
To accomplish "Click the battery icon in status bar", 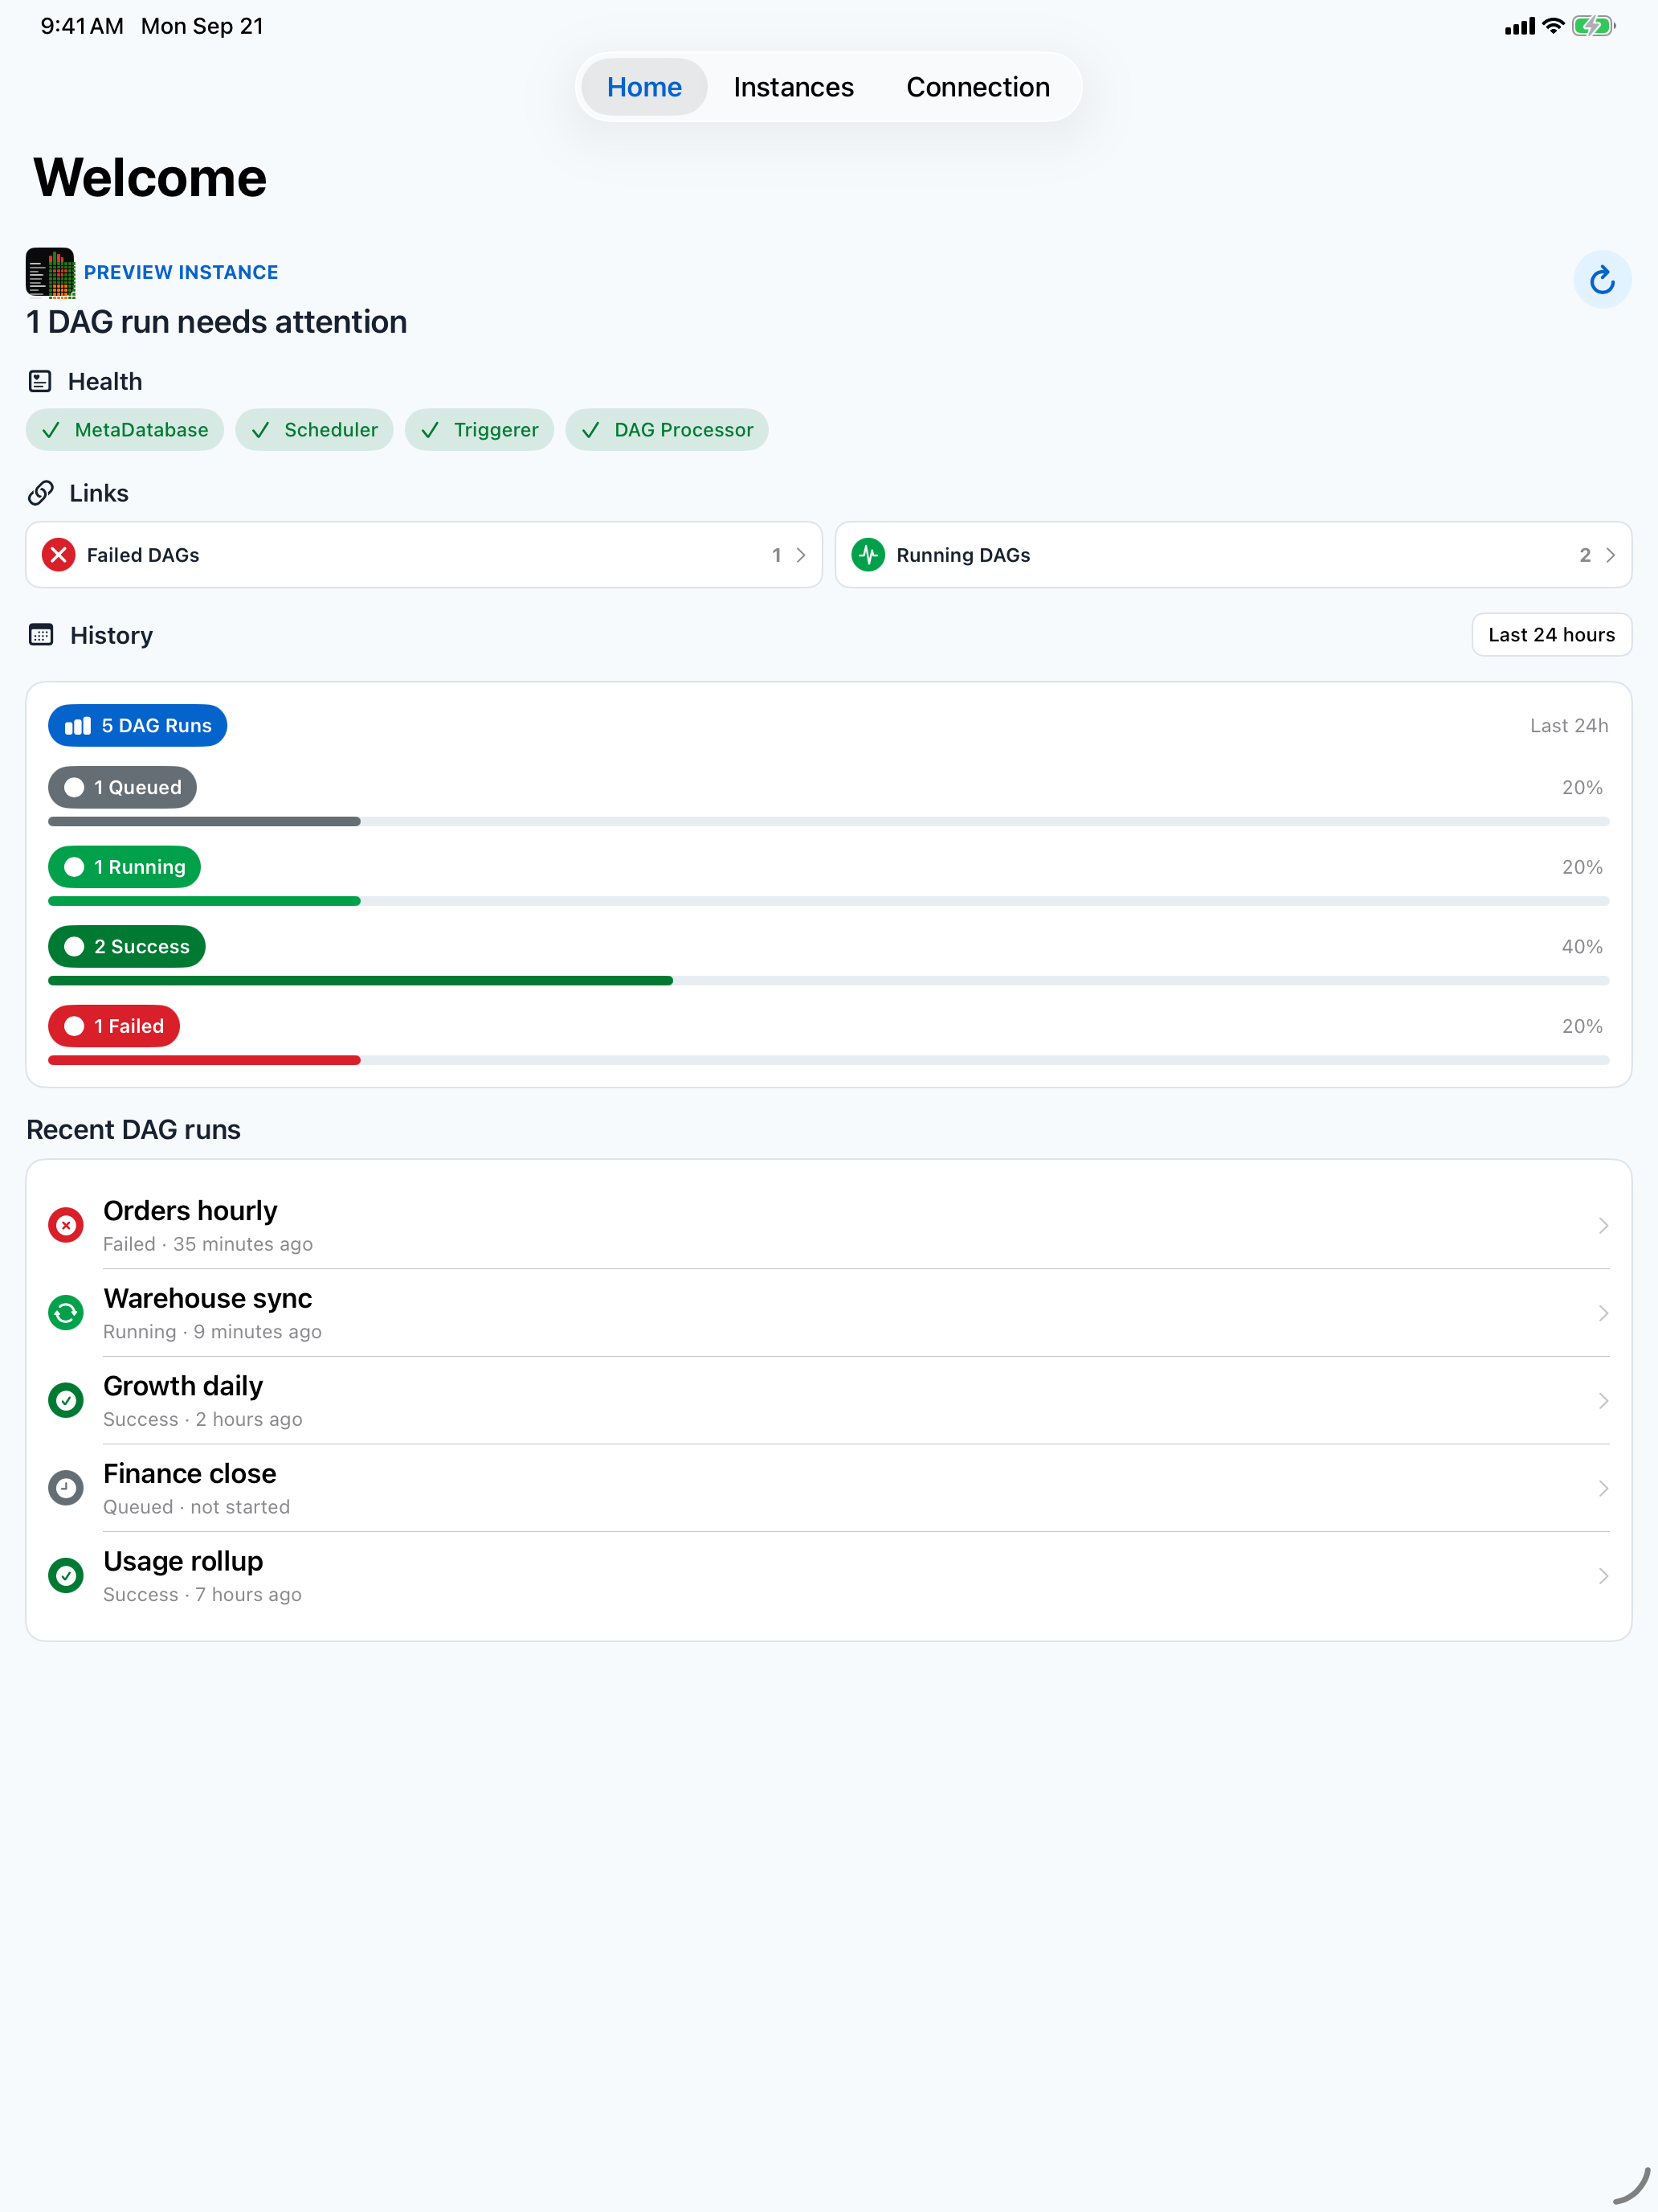I will [x=1593, y=26].
